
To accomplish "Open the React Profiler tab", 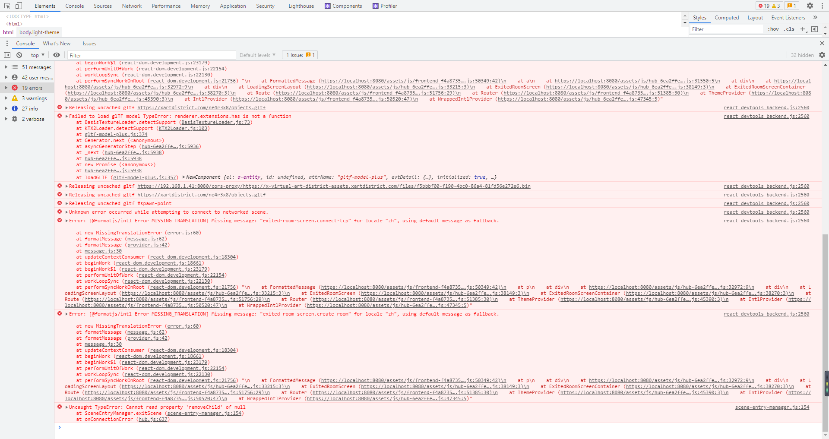I will coord(385,6).
